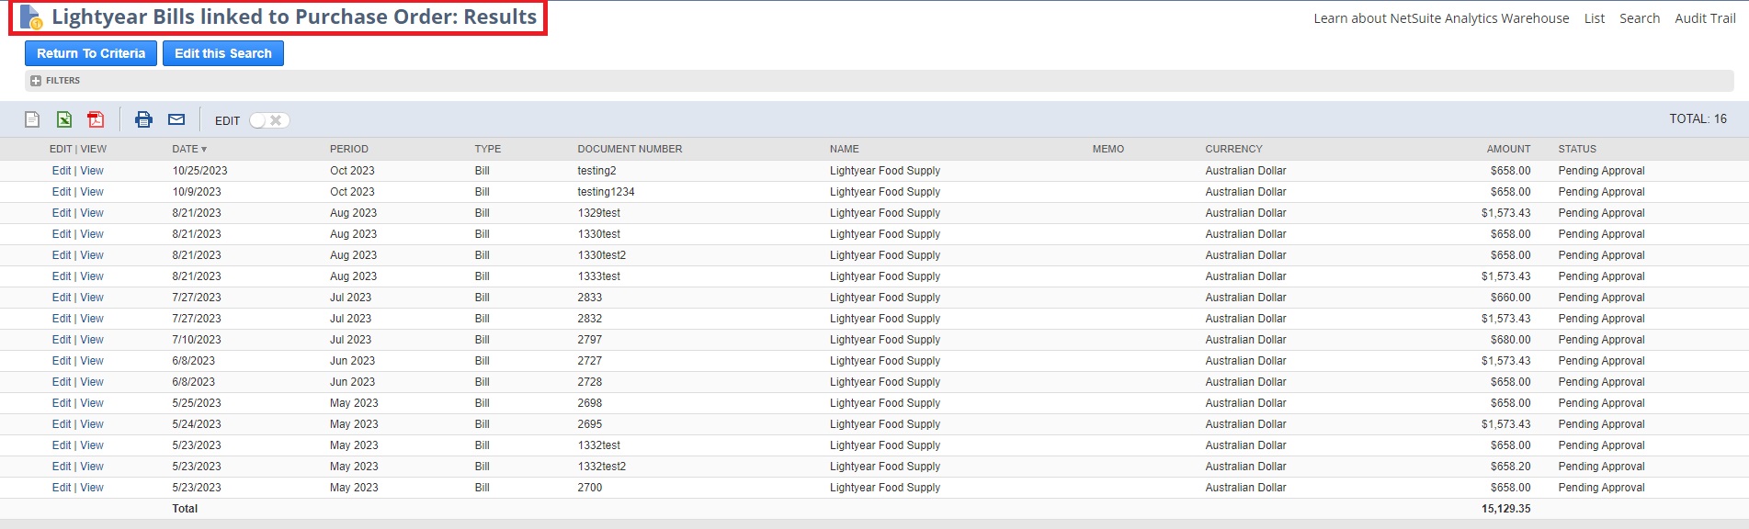Sort by the STATUS column header
The height and width of the screenshot is (529, 1749).
(x=1577, y=149)
